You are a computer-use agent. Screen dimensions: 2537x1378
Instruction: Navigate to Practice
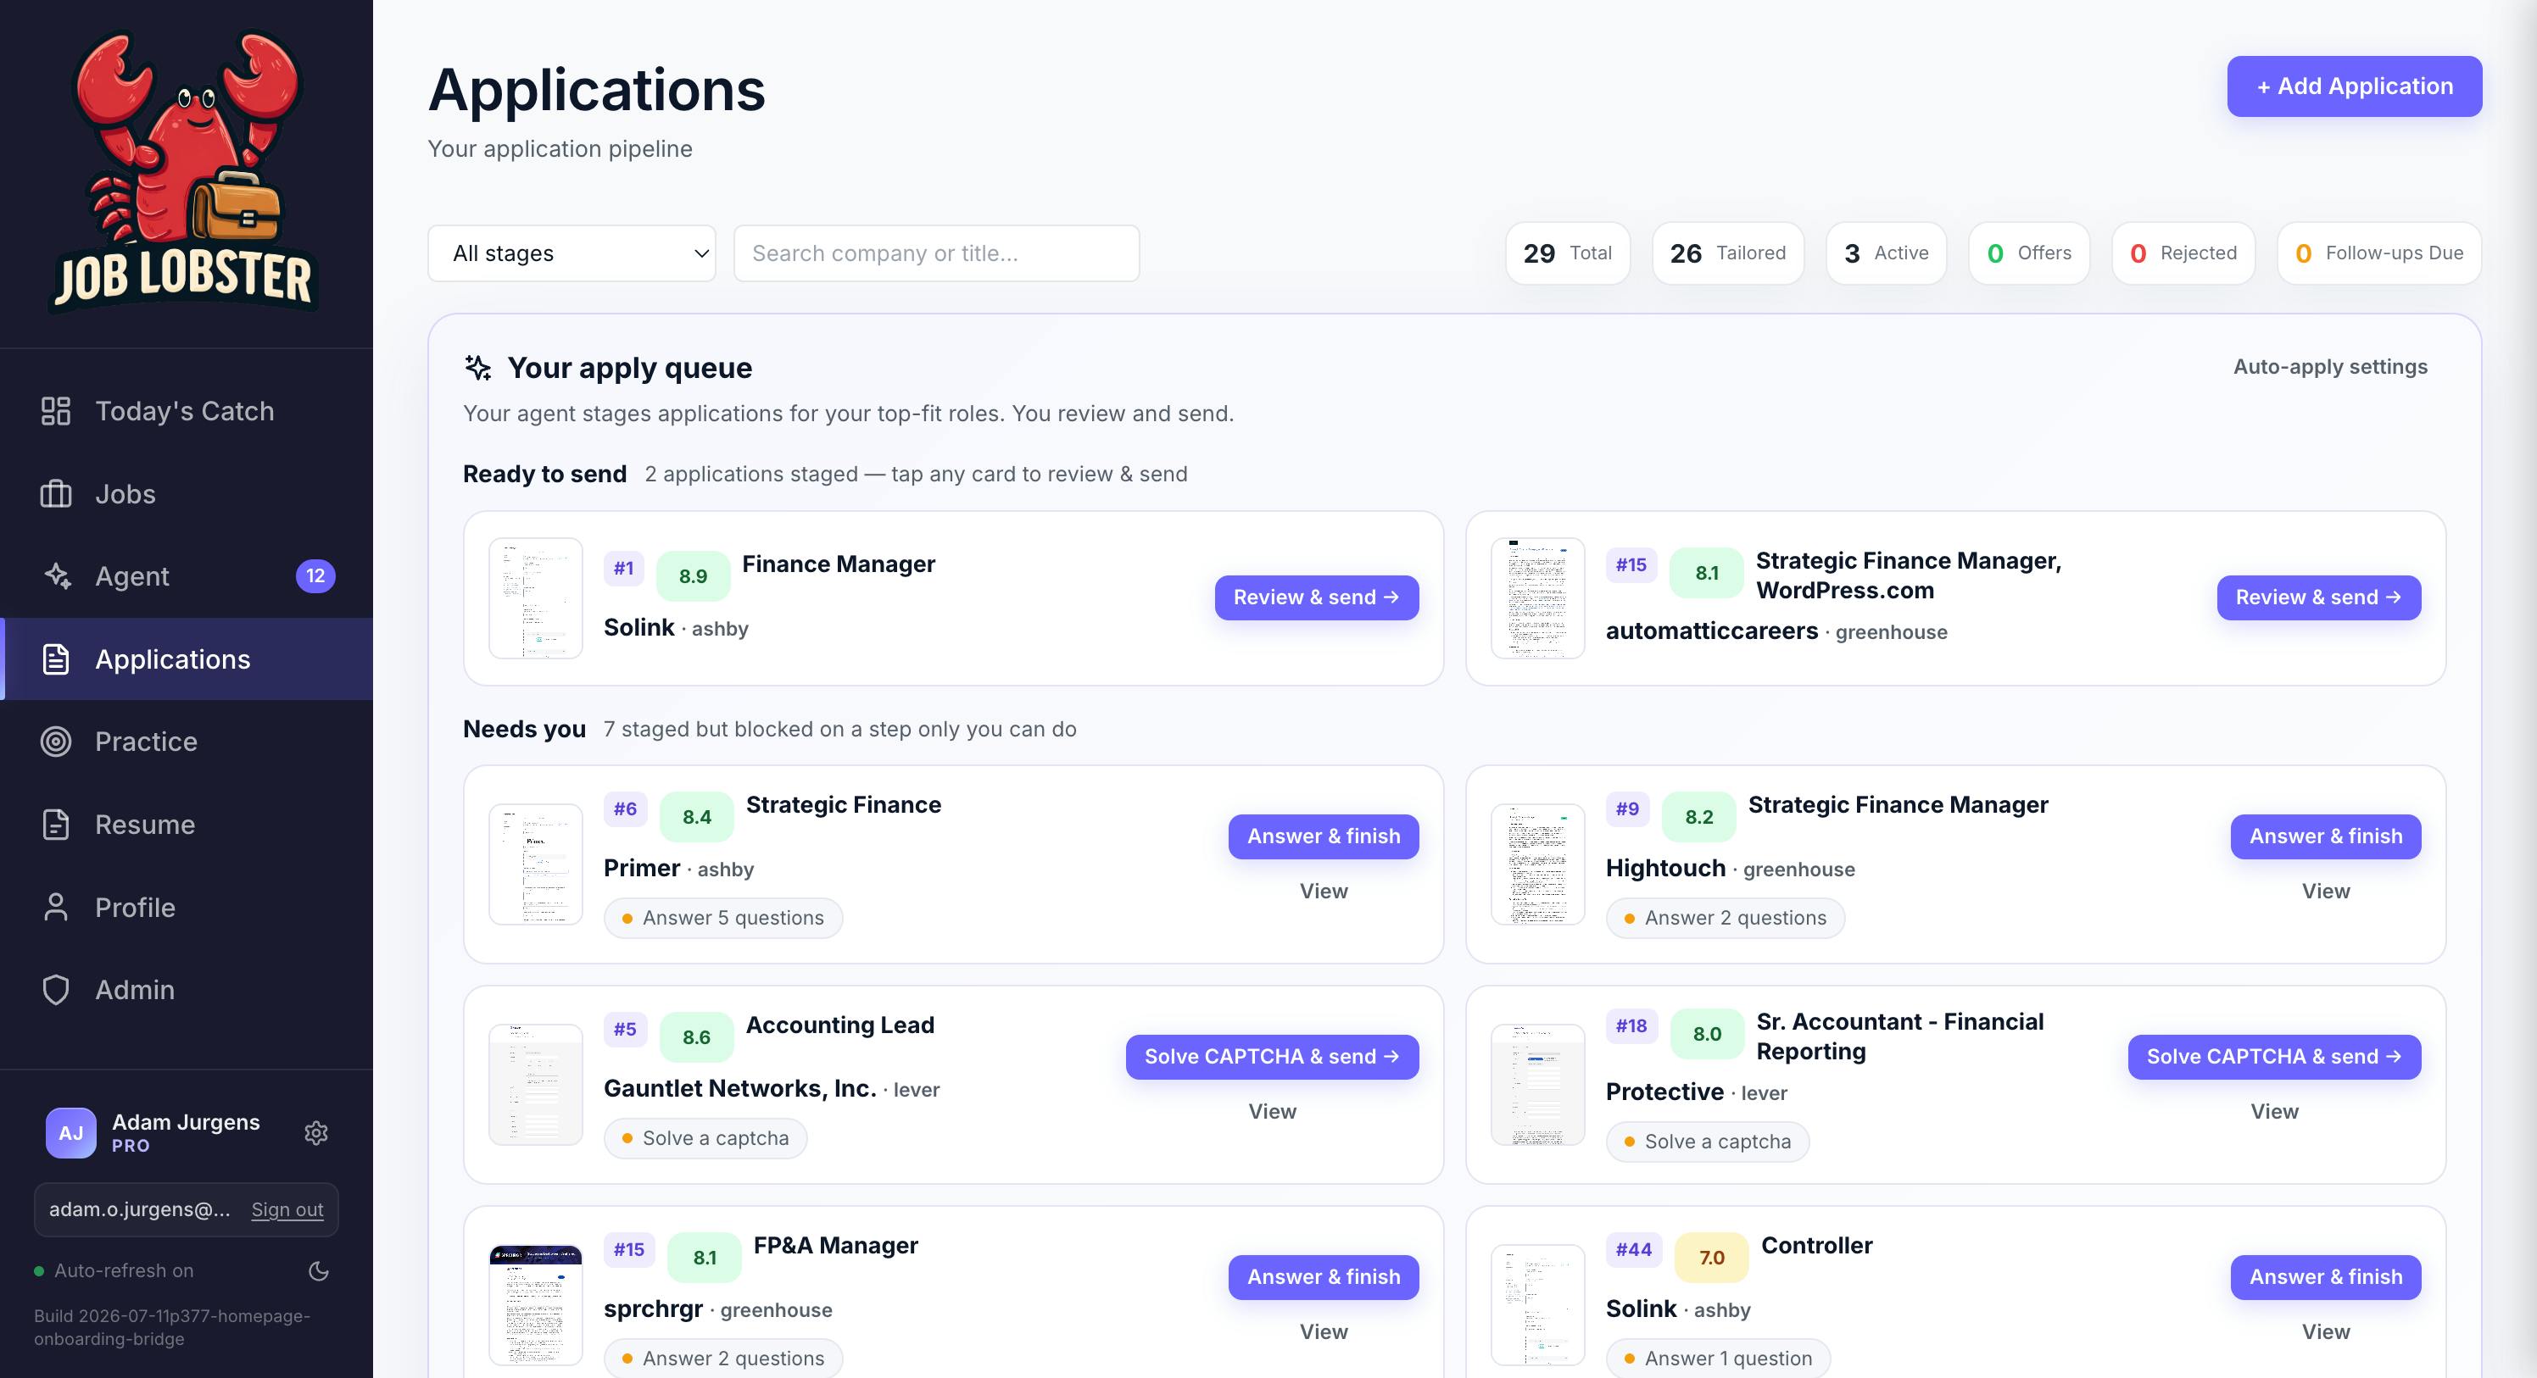[187, 742]
